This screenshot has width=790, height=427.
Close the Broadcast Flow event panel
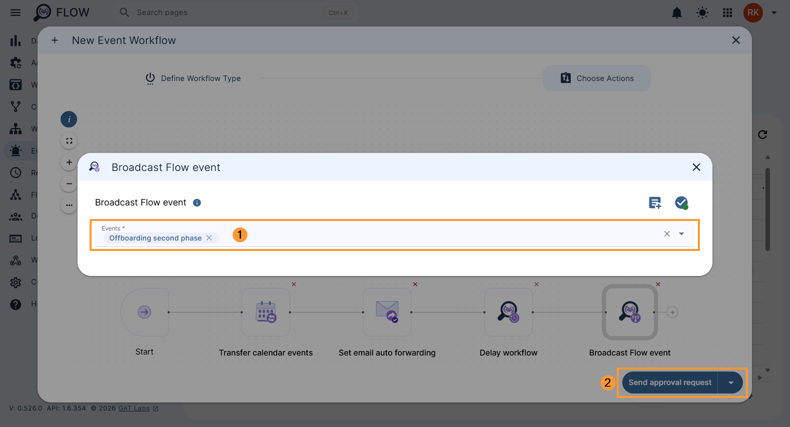pyautogui.click(x=696, y=167)
